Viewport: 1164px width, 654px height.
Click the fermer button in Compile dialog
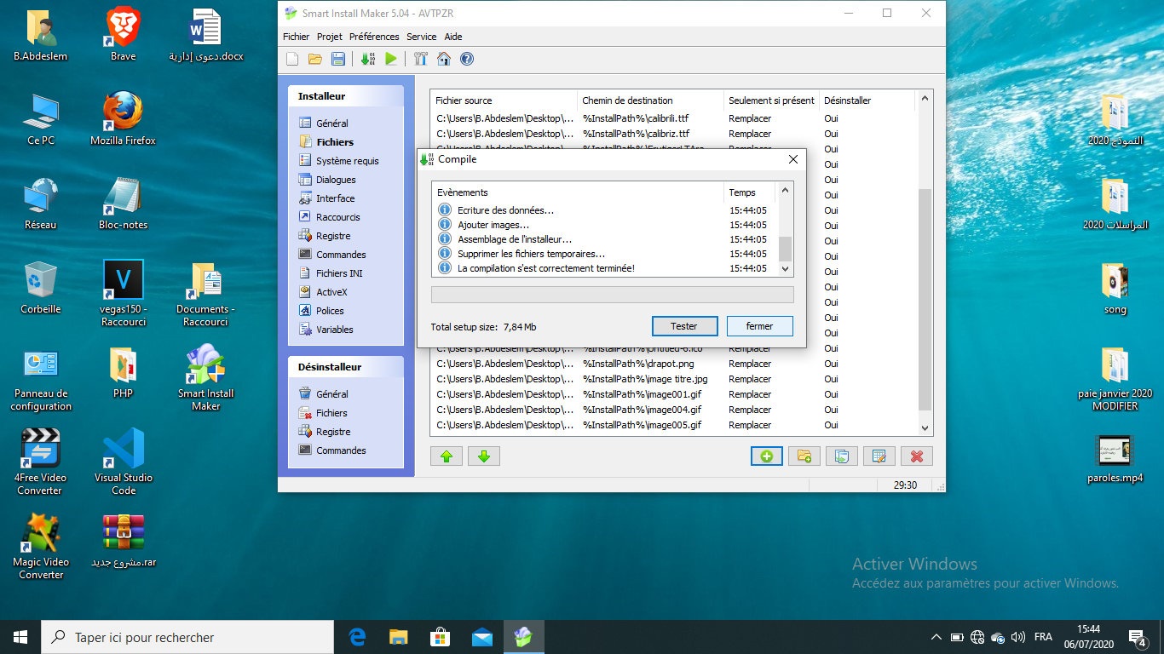click(x=759, y=326)
